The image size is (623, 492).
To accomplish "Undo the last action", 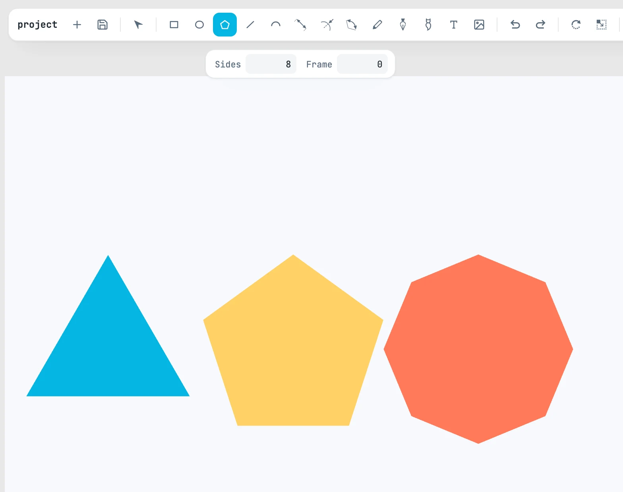I will point(515,25).
